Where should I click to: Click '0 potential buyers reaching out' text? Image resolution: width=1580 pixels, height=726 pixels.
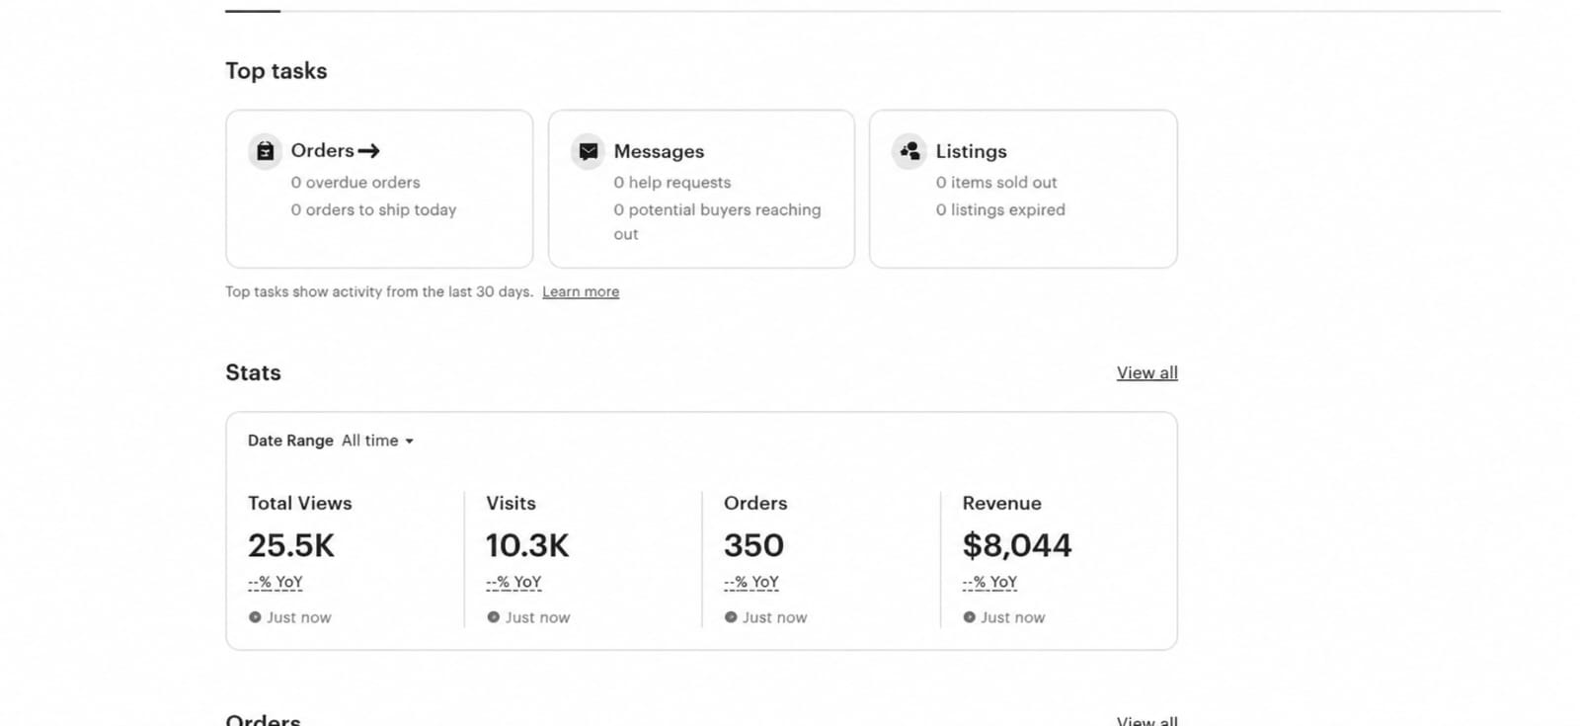(717, 221)
